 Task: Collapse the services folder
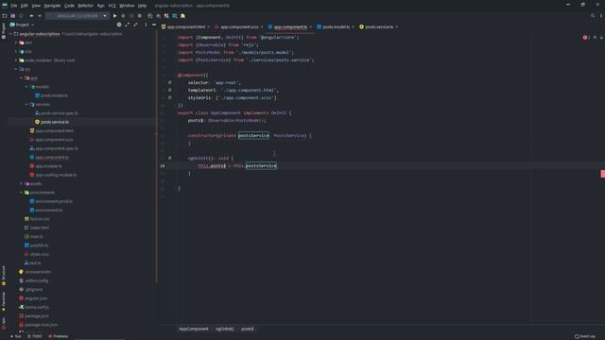pyautogui.click(x=26, y=105)
